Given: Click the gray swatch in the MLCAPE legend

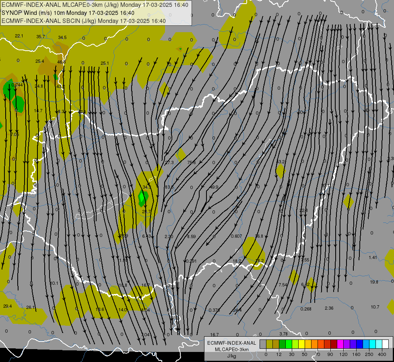Looking at the screenshot, I should click(263, 344).
